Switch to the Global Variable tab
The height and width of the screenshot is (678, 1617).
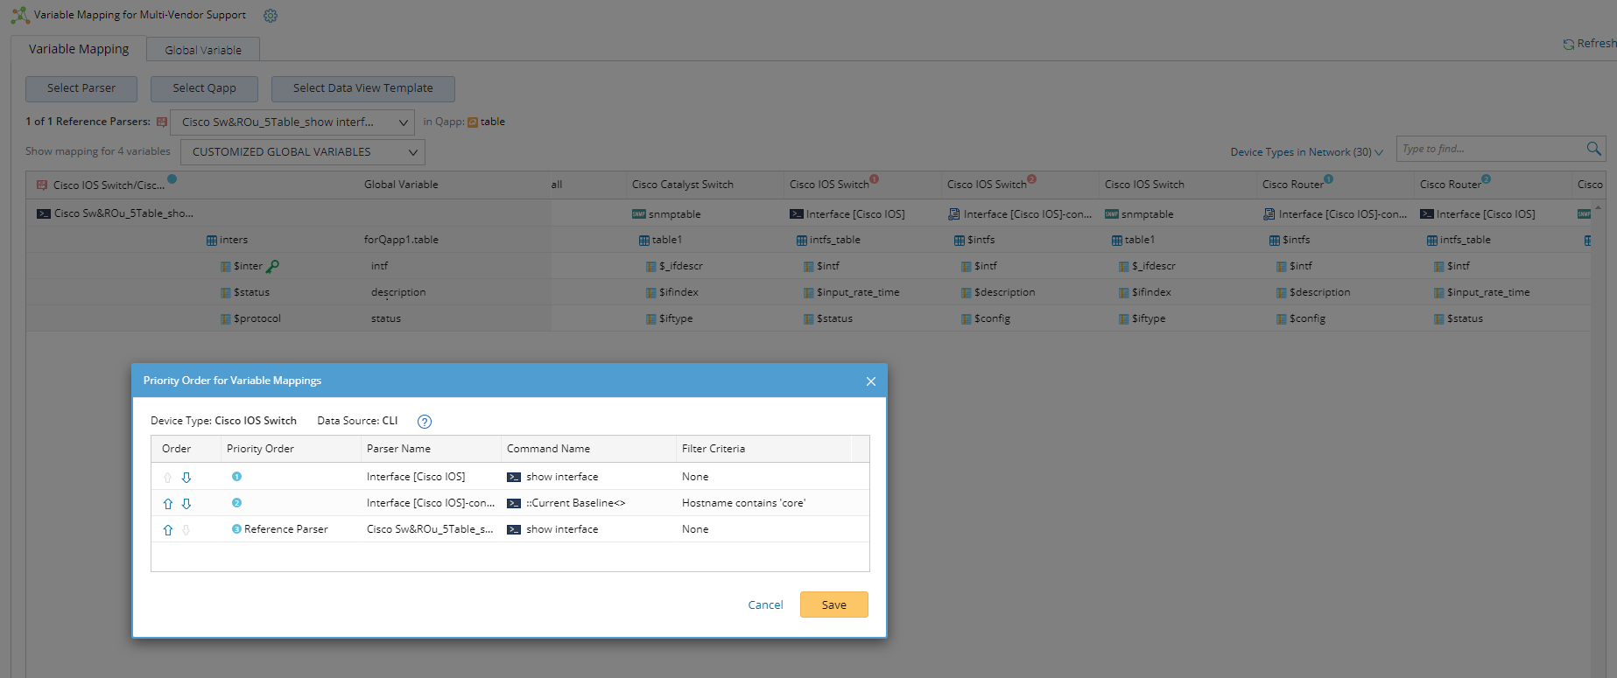click(203, 50)
